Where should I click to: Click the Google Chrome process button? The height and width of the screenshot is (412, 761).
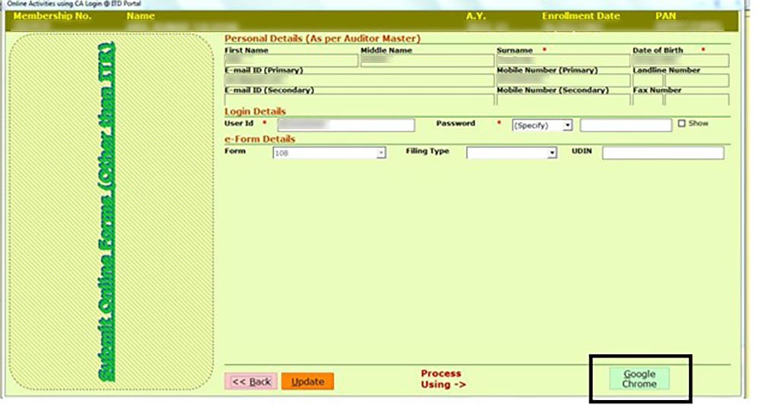(x=639, y=379)
